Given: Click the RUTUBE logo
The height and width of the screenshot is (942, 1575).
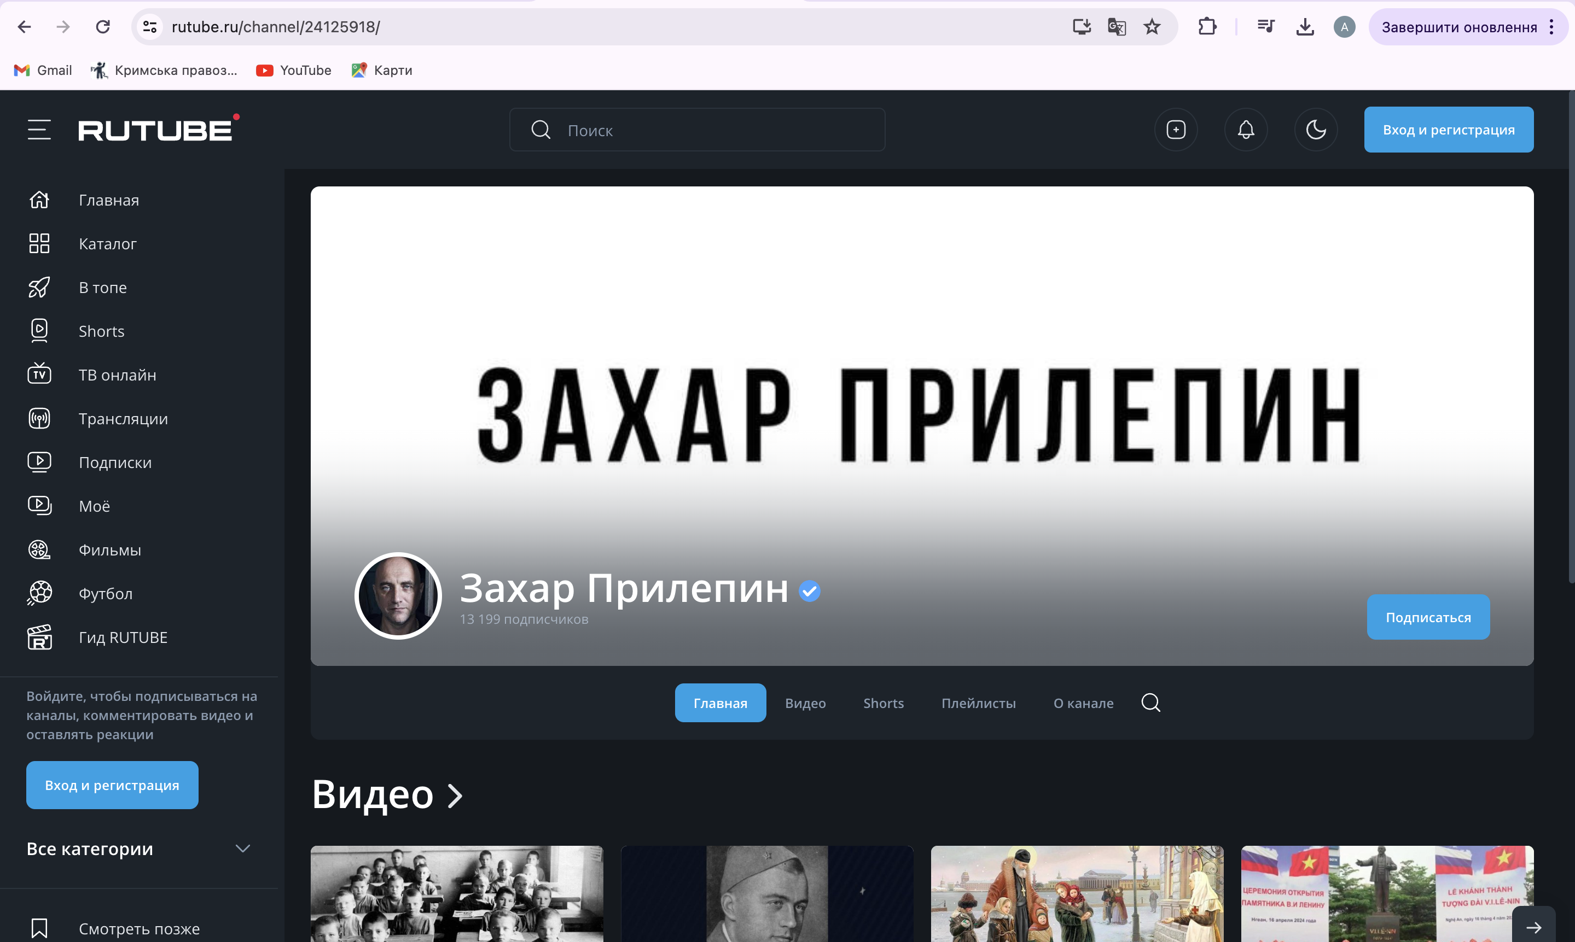Looking at the screenshot, I should 158,128.
